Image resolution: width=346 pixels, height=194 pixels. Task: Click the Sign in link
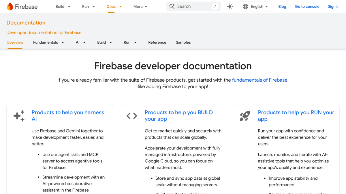point(334,7)
